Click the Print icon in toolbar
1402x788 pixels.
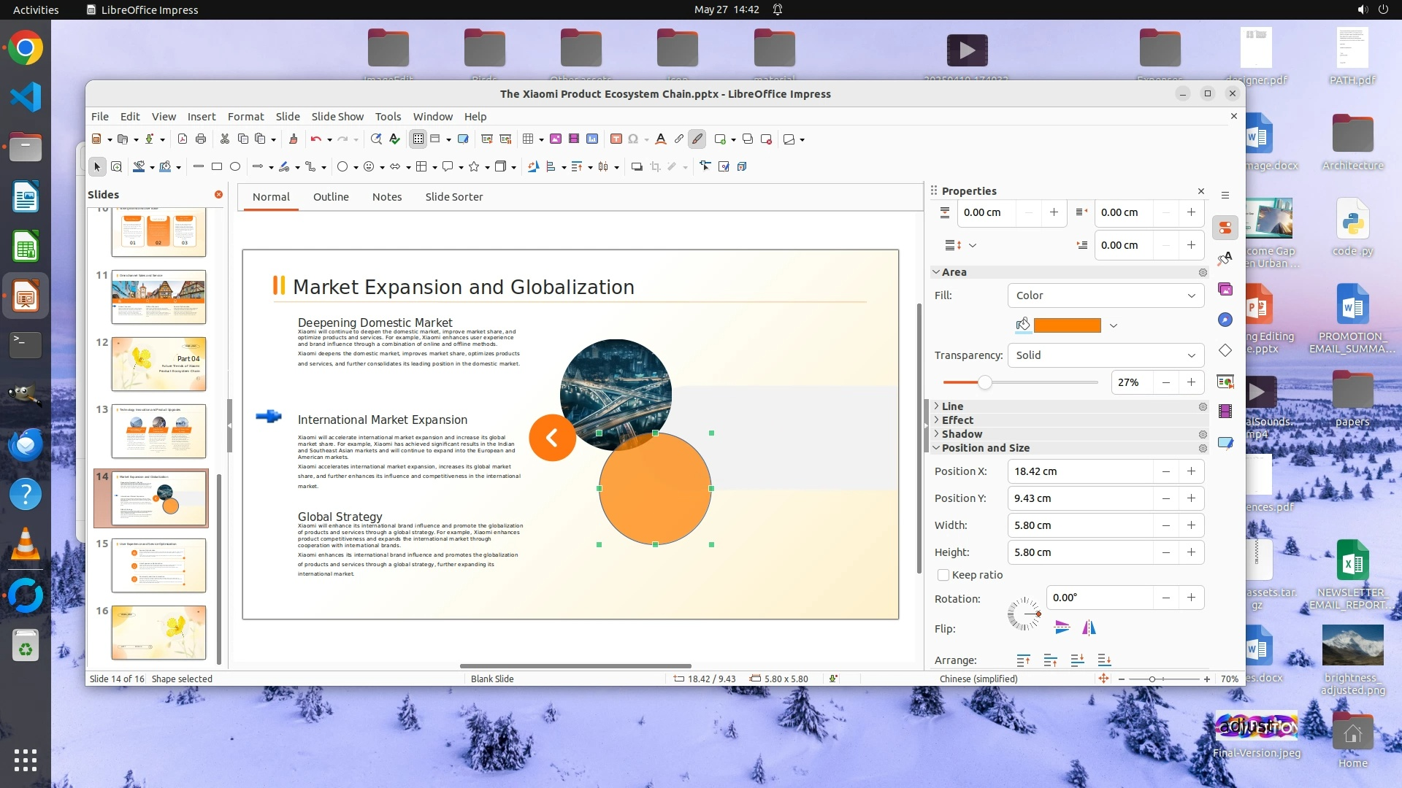pyautogui.click(x=201, y=139)
